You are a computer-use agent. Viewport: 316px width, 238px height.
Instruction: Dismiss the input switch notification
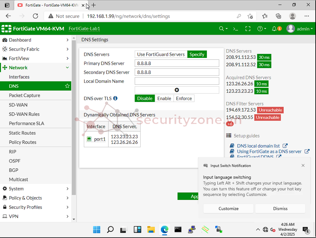pos(280,209)
